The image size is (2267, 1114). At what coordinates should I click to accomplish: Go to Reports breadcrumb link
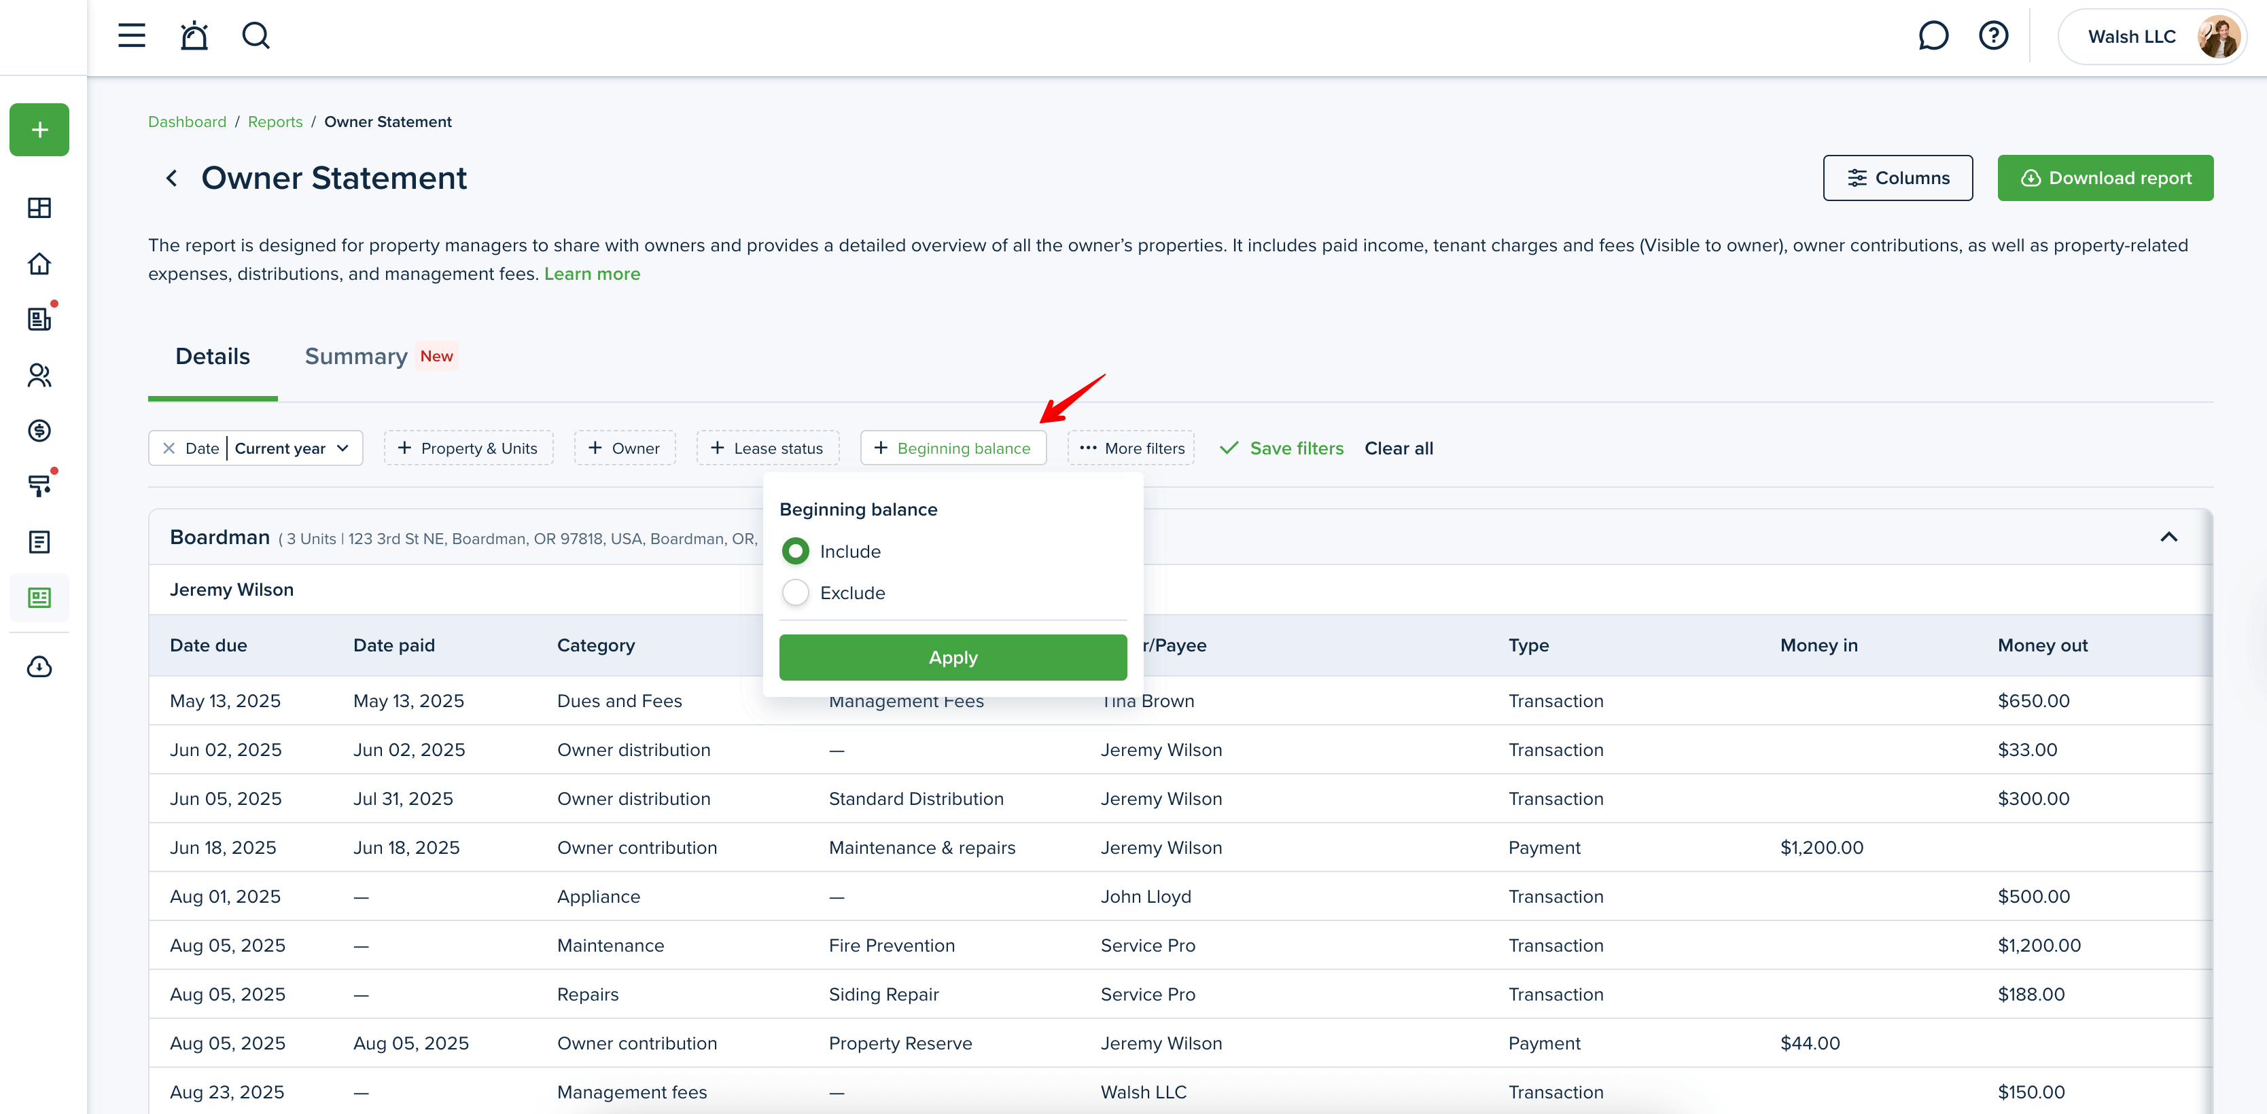coord(275,122)
